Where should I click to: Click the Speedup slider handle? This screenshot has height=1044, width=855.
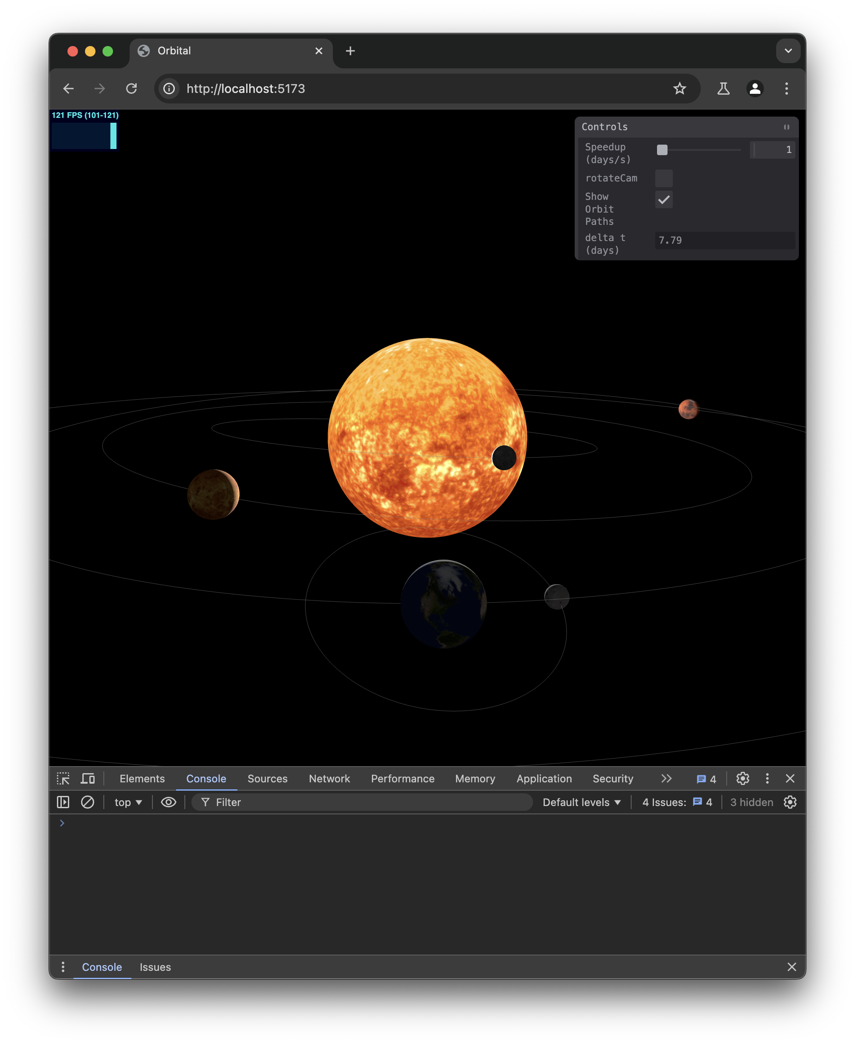(x=662, y=150)
